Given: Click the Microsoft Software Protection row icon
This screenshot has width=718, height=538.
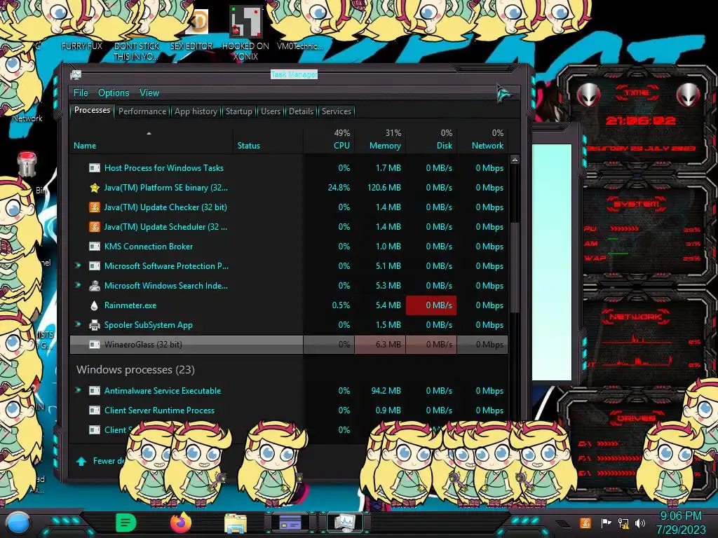Looking at the screenshot, I should 95,266.
